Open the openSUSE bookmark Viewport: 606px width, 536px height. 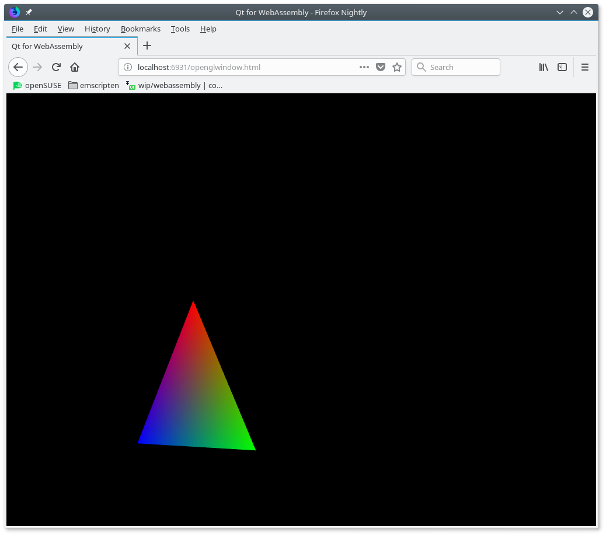pos(37,85)
